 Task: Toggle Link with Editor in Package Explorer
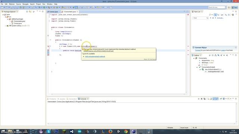point(30,12)
